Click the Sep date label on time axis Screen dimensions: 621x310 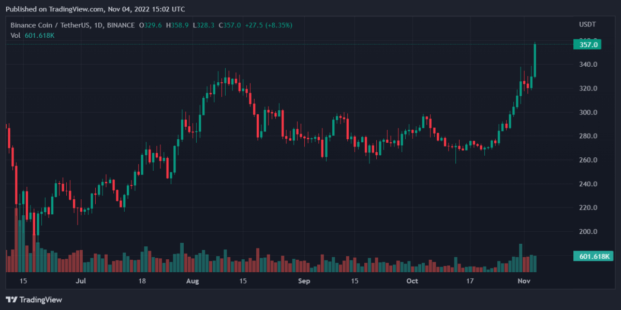(304, 282)
